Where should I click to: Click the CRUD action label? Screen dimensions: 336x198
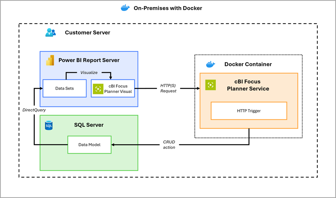pyautogui.click(x=169, y=145)
